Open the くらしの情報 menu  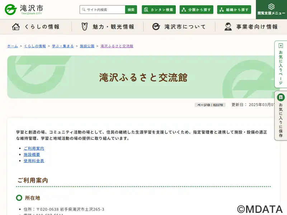pos(36,27)
